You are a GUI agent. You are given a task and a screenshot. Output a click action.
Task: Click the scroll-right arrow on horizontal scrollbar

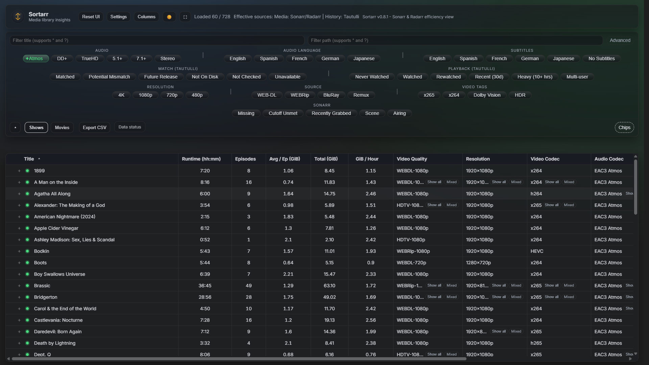pyautogui.click(x=630, y=359)
